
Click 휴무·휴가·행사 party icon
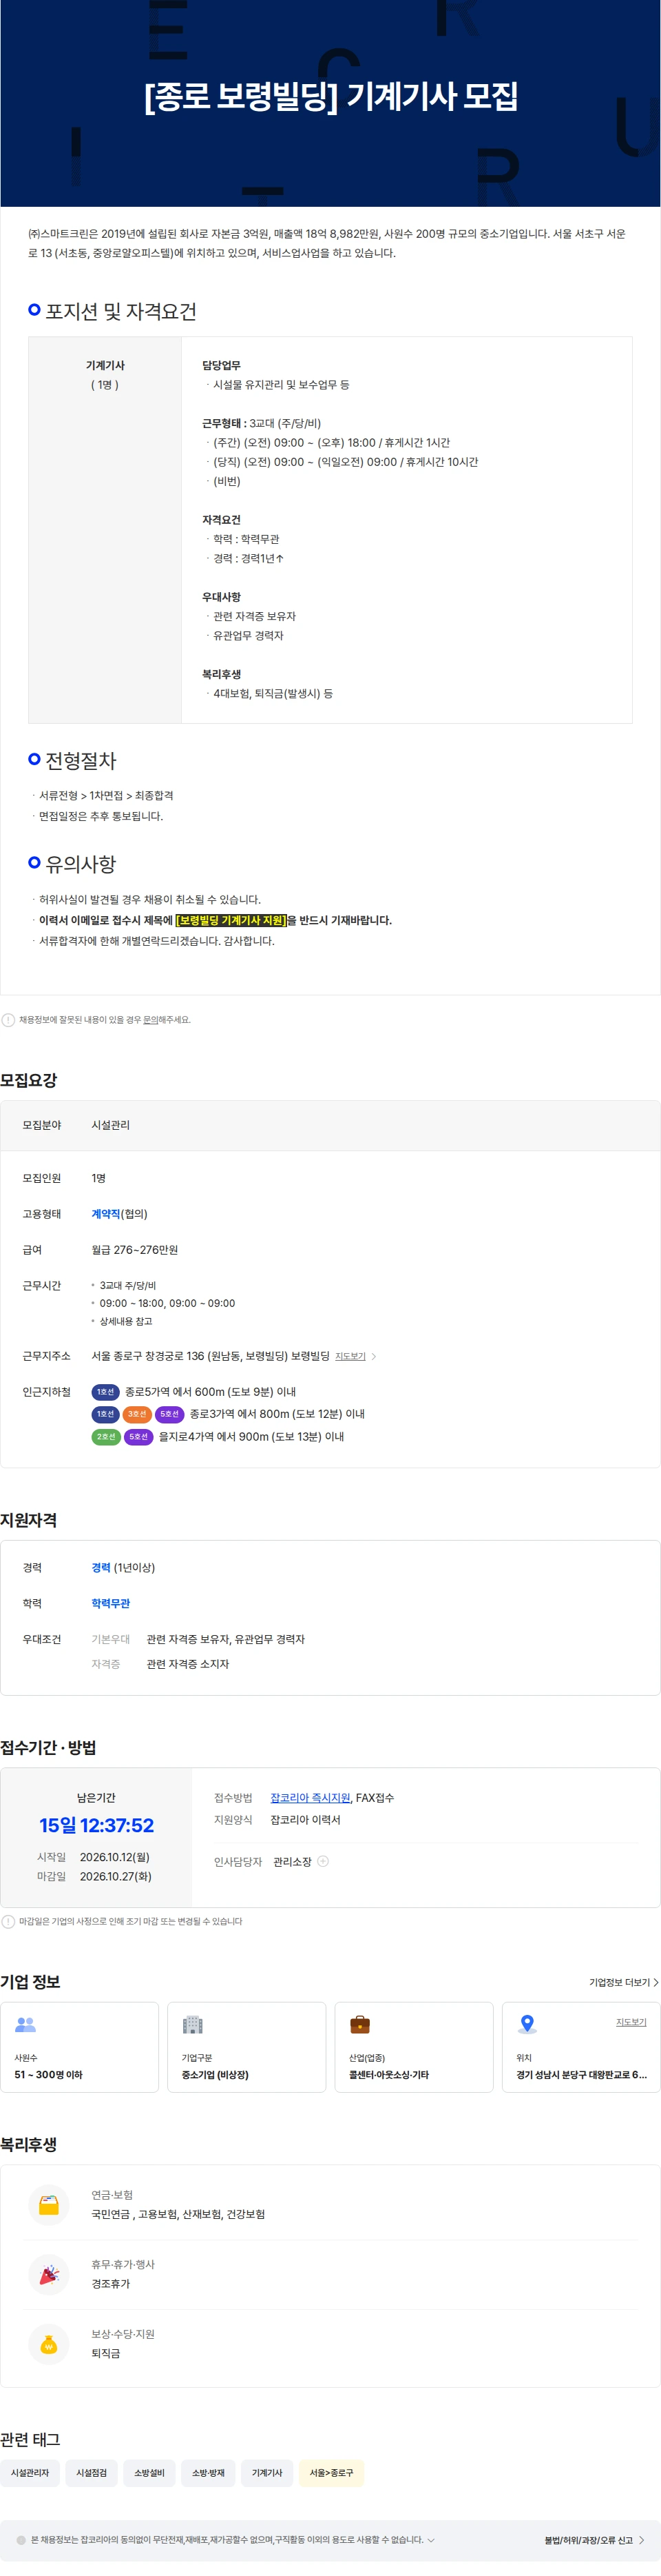click(x=48, y=2274)
